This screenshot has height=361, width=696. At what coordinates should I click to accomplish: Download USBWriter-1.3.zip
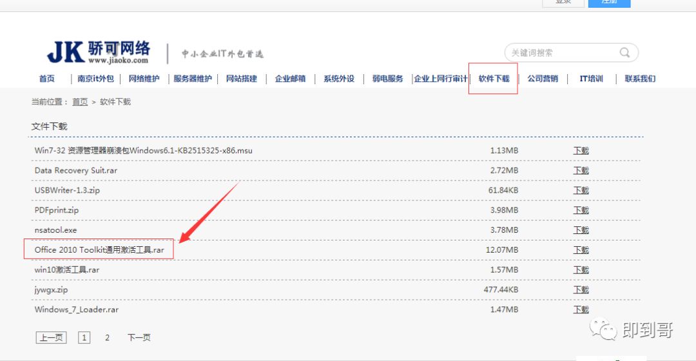pos(581,190)
